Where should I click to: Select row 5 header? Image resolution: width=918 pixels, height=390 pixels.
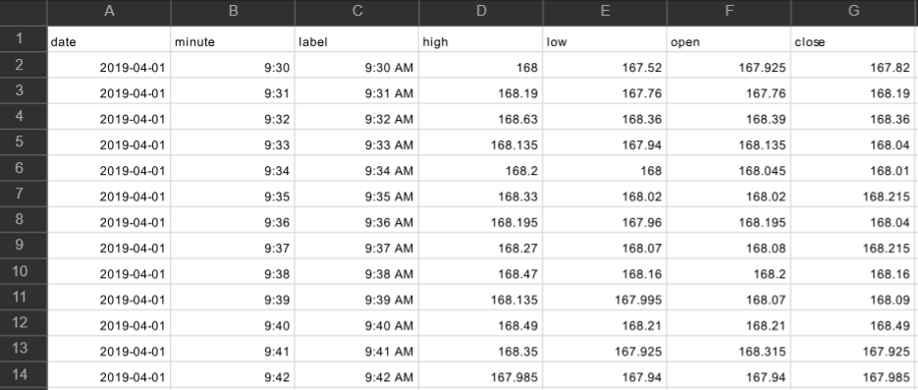click(24, 142)
